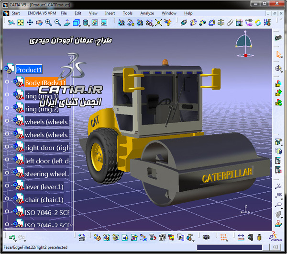Toggle Swap Visible Space
Viewport: 287px width, 254px height.
(x=104, y=23)
